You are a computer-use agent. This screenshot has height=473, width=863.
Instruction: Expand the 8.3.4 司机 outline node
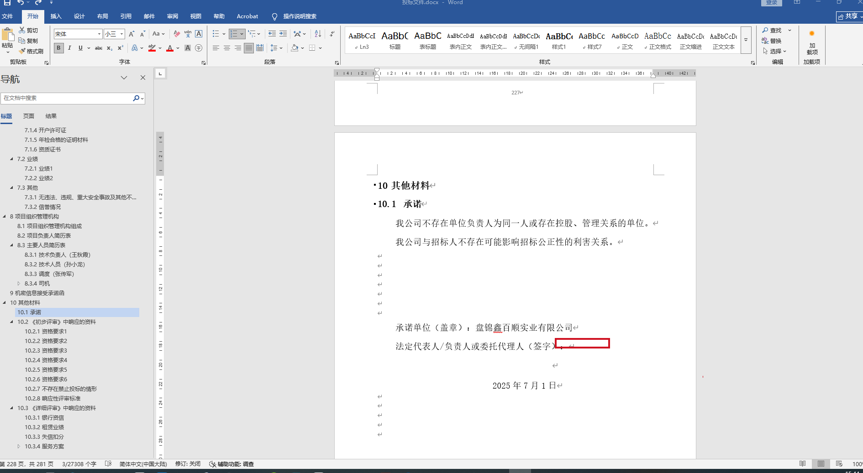[19, 284]
